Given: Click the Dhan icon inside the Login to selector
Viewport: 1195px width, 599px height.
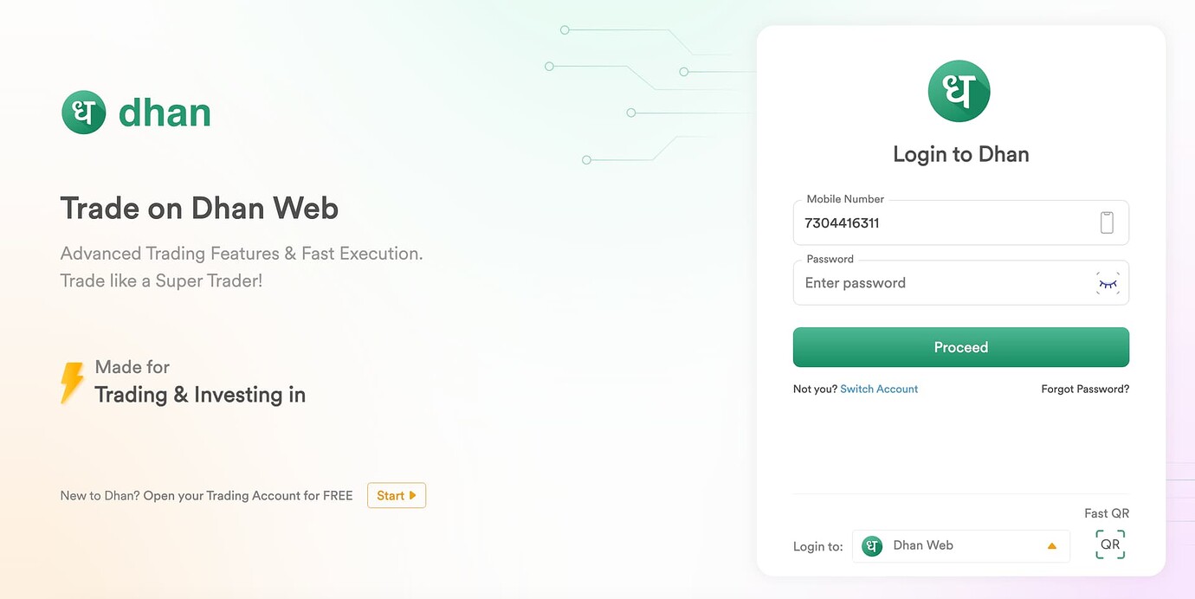Looking at the screenshot, I should (871, 545).
